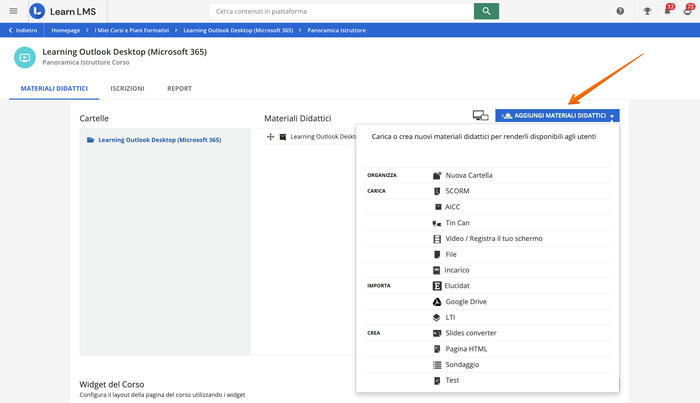Click the Nuova Cartella folder icon
This screenshot has height=403, width=700.
coord(437,175)
